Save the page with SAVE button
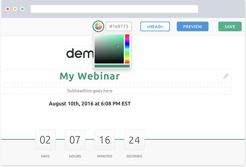Image resolution: width=246 pixels, height=167 pixels. (x=230, y=26)
